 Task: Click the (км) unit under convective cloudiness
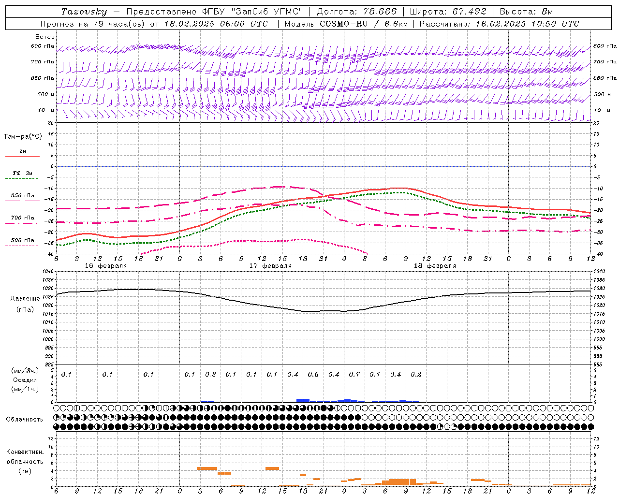25,471
